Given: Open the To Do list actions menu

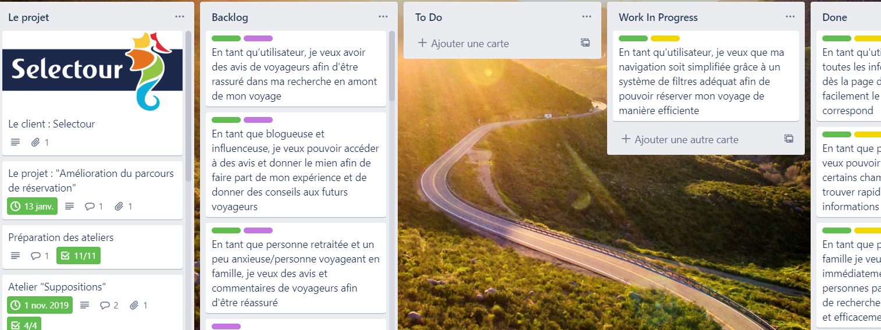Looking at the screenshot, I should tap(587, 17).
